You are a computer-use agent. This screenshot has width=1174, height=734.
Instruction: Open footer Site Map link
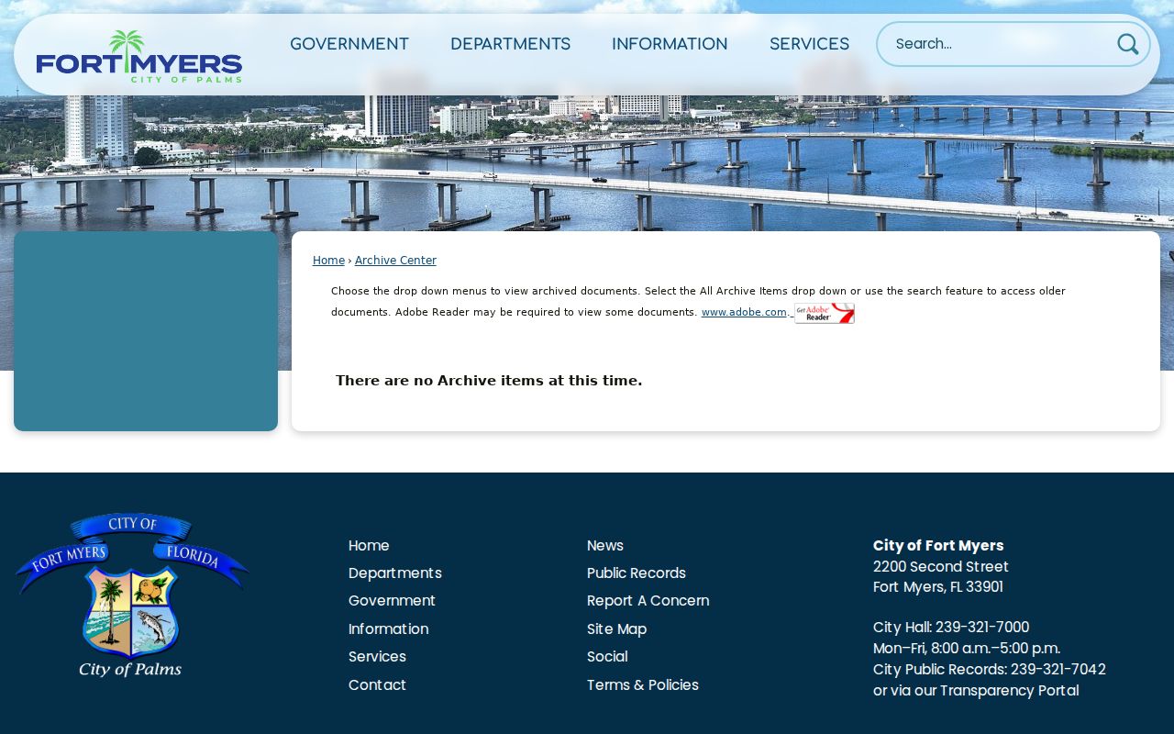coord(617,628)
